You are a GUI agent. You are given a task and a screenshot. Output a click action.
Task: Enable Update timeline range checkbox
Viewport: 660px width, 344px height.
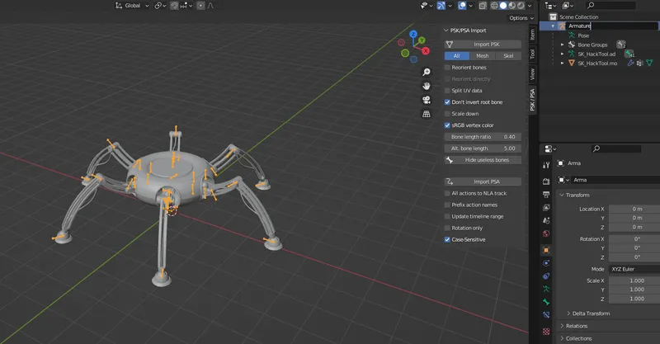[447, 216]
